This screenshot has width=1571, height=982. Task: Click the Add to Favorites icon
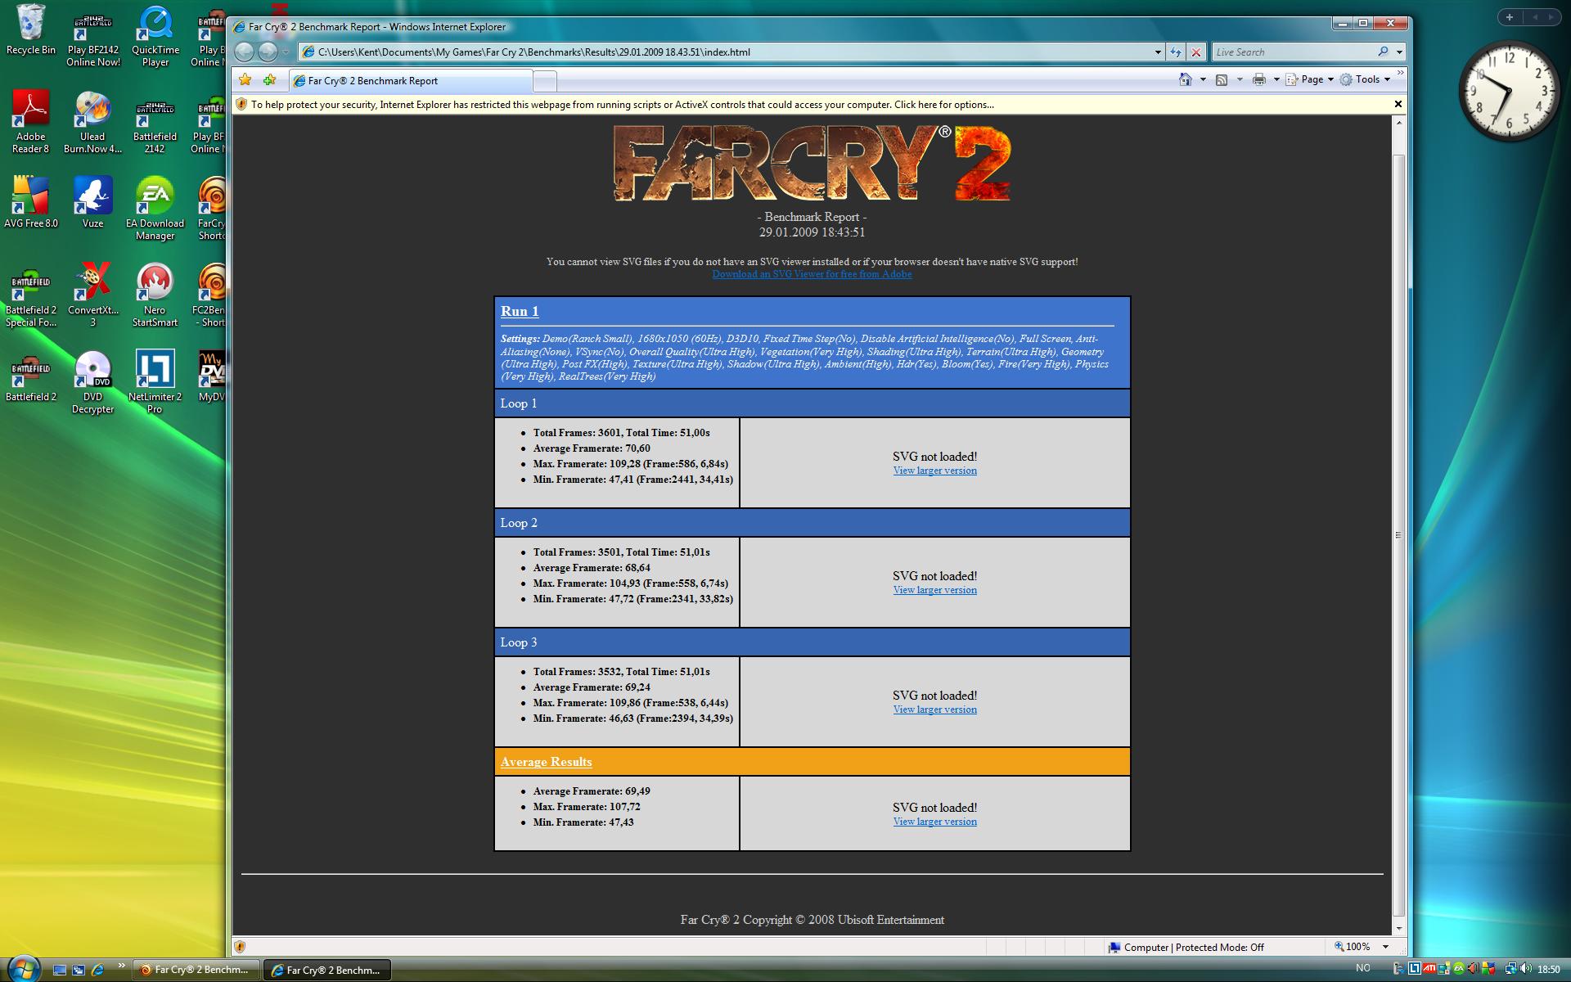(269, 79)
